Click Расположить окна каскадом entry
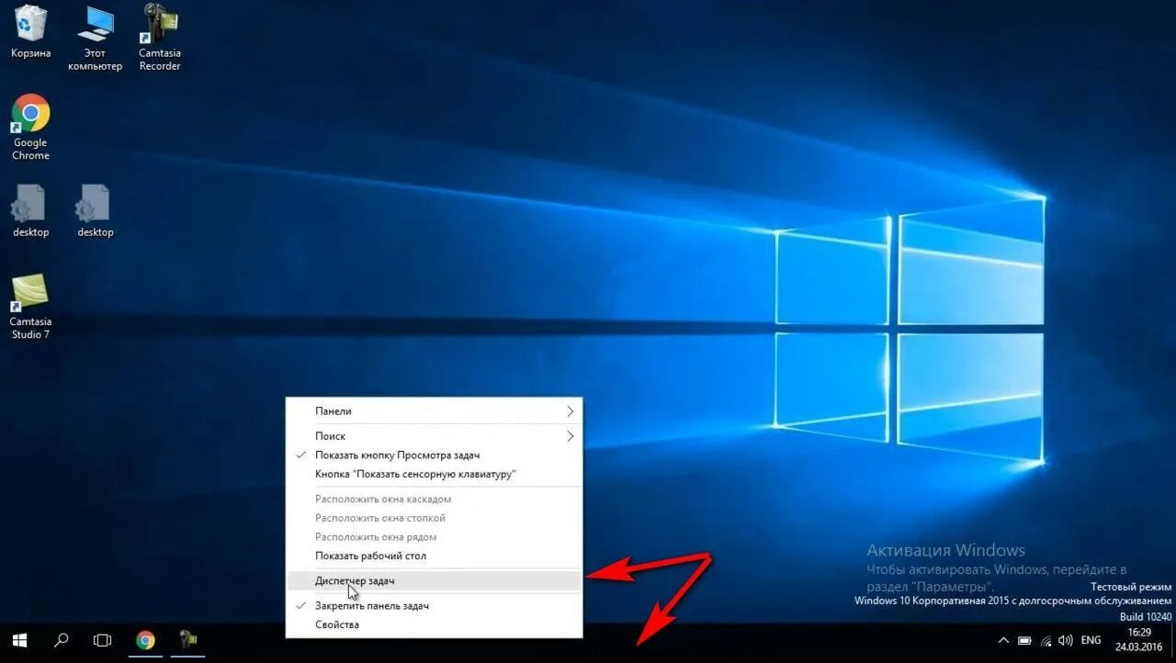 tap(434, 500)
